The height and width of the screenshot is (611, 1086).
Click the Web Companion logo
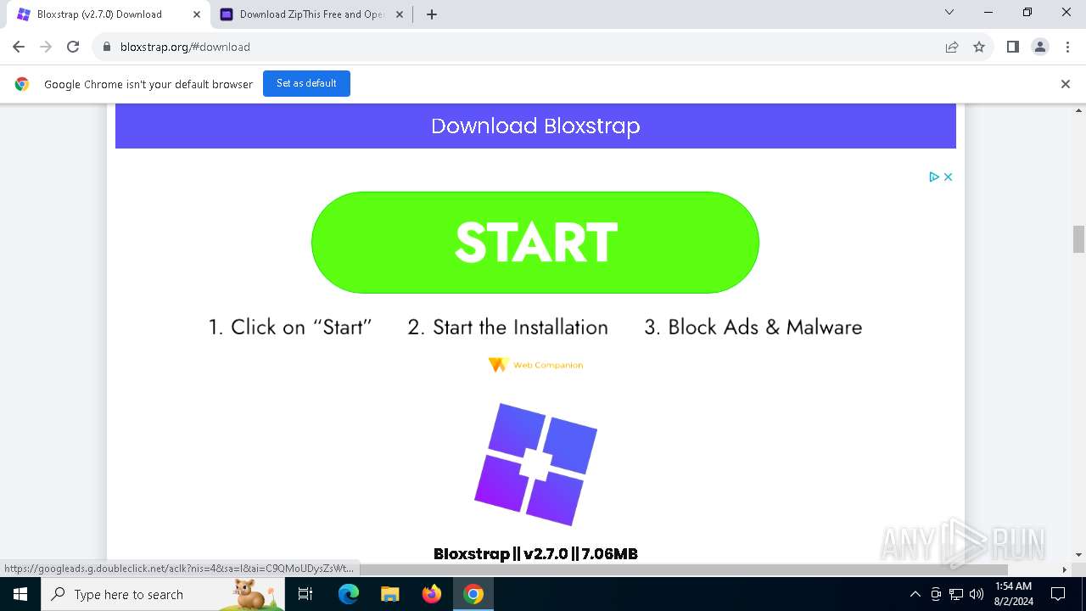pos(535,365)
